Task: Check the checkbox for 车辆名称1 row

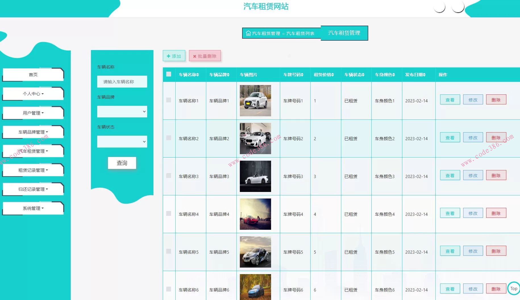Action: [x=169, y=100]
